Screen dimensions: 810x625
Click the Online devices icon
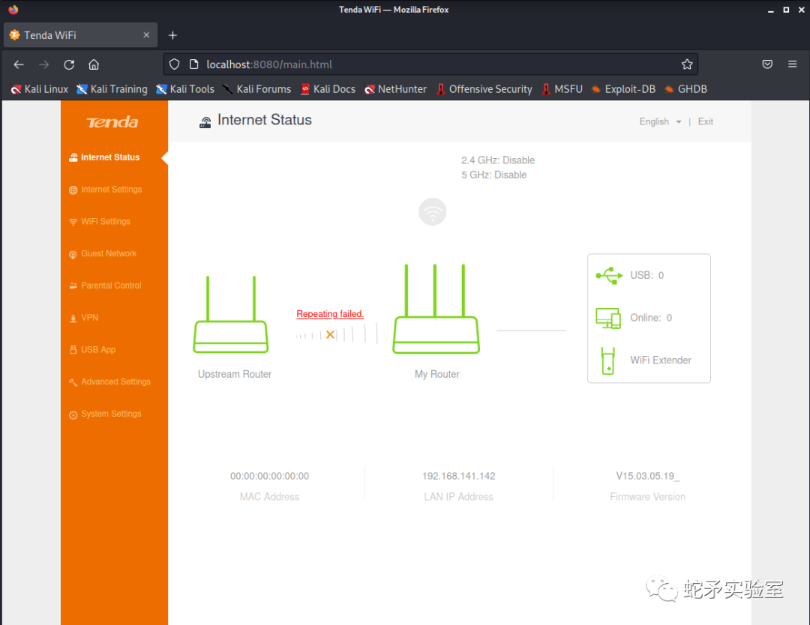(x=608, y=318)
